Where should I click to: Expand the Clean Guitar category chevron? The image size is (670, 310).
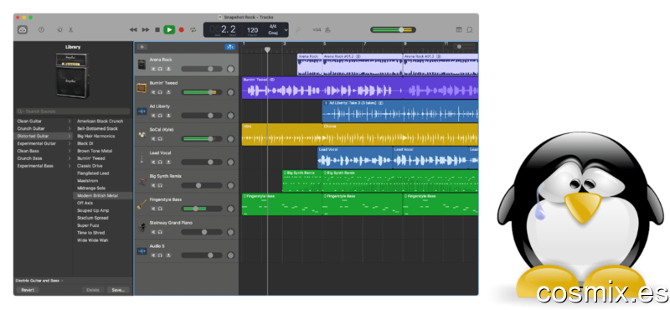[x=70, y=121]
